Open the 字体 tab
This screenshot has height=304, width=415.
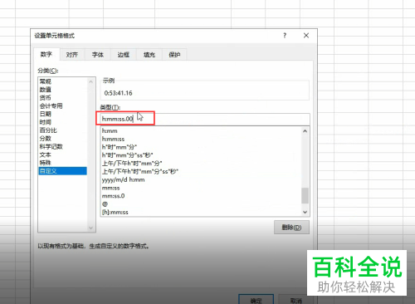98,55
